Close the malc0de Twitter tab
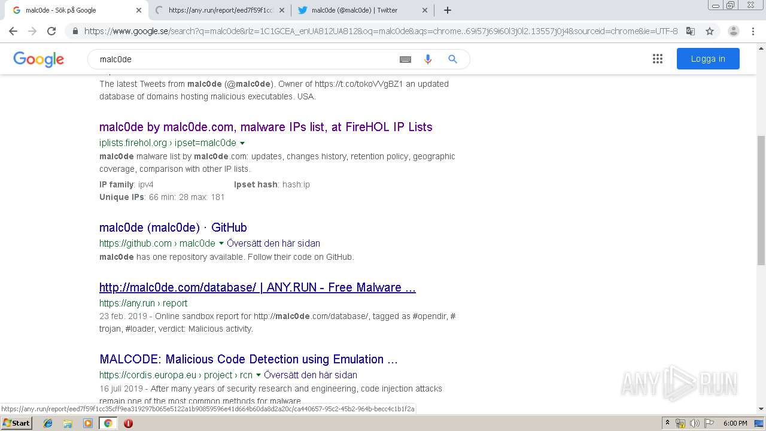Viewport: 766px width, 431px height. [x=425, y=10]
